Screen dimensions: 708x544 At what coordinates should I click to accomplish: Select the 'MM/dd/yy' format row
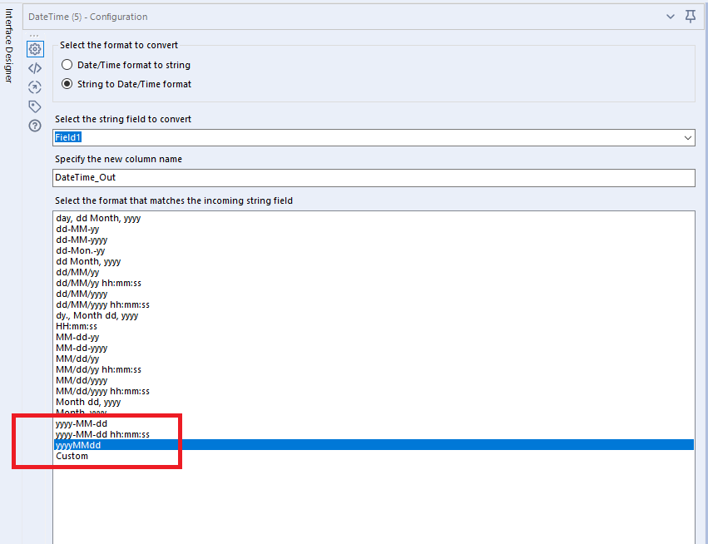click(x=374, y=359)
